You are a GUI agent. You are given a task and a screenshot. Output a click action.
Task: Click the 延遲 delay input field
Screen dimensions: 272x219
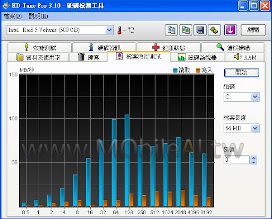click(x=236, y=160)
